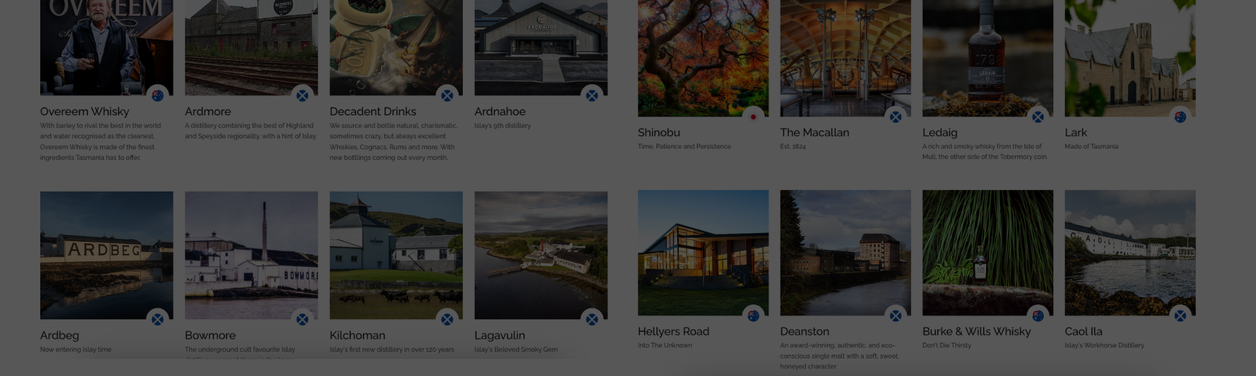Select the Kilchoman distillery image

(396, 255)
